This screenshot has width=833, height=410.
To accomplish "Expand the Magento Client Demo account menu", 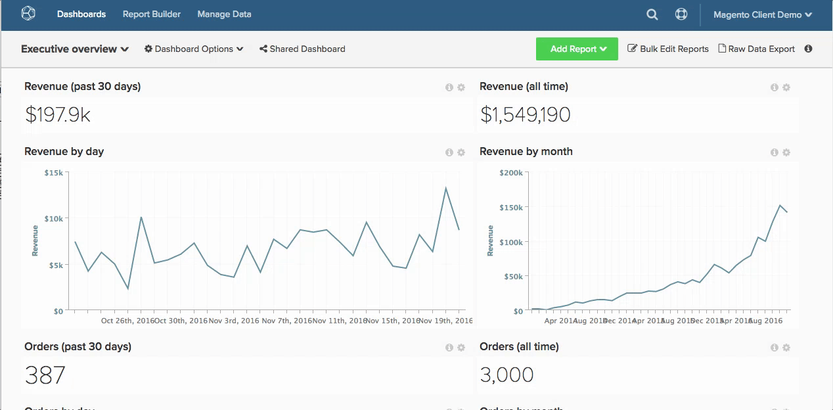I will pyautogui.click(x=761, y=14).
